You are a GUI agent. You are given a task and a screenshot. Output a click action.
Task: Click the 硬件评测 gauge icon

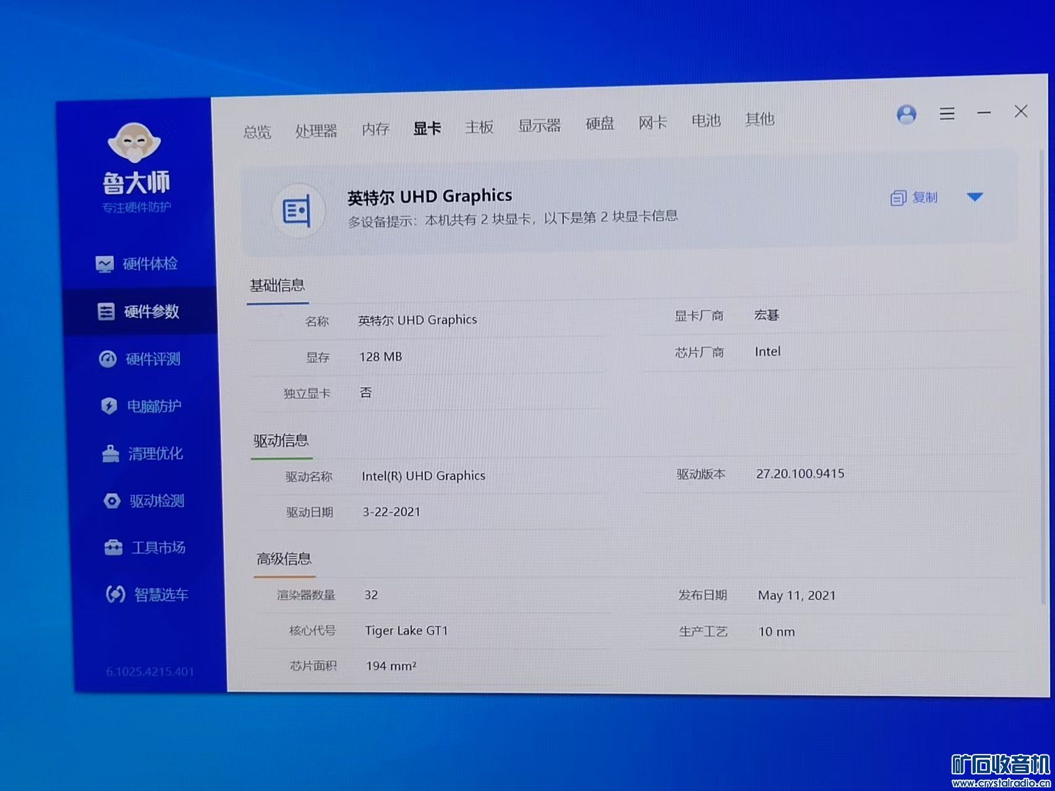(x=108, y=359)
